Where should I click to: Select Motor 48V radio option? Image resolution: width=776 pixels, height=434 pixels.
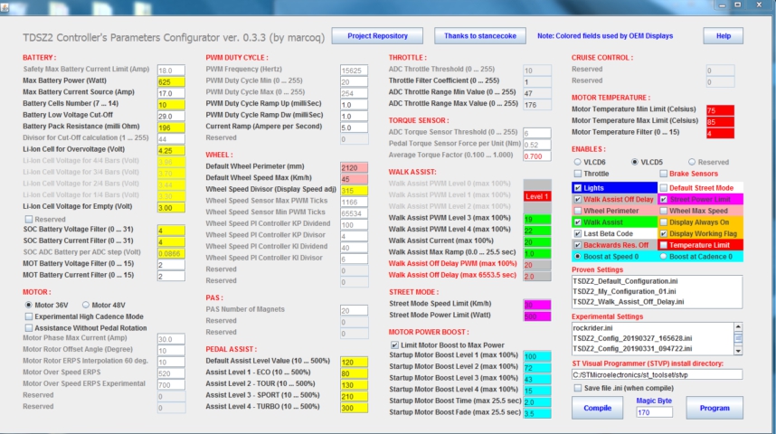click(x=86, y=305)
